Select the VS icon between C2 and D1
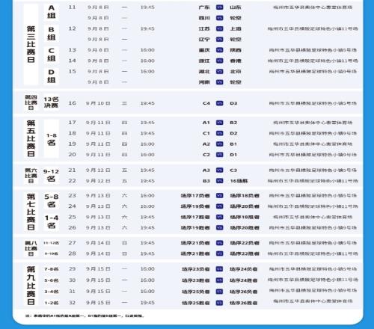The height and width of the screenshot is (329, 374). click(219, 155)
